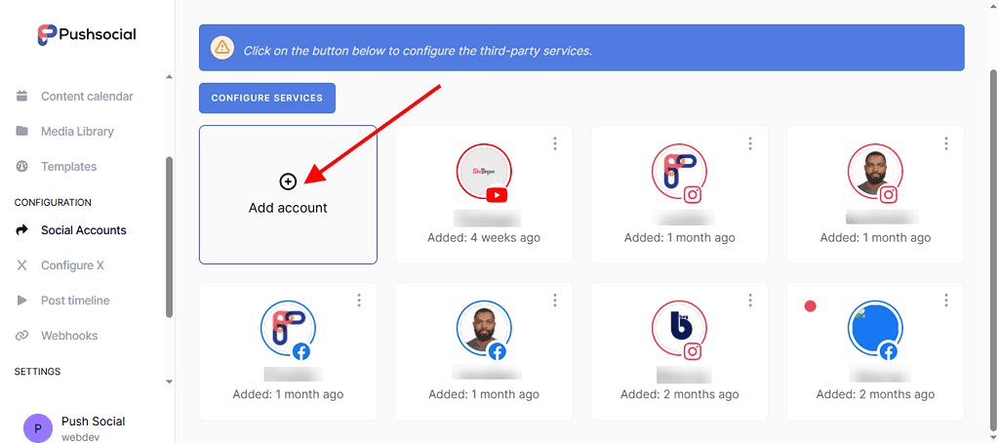Screen dimensions: 999x443
Task: Open Social Accounts in the sidebar
Action: (x=83, y=230)
